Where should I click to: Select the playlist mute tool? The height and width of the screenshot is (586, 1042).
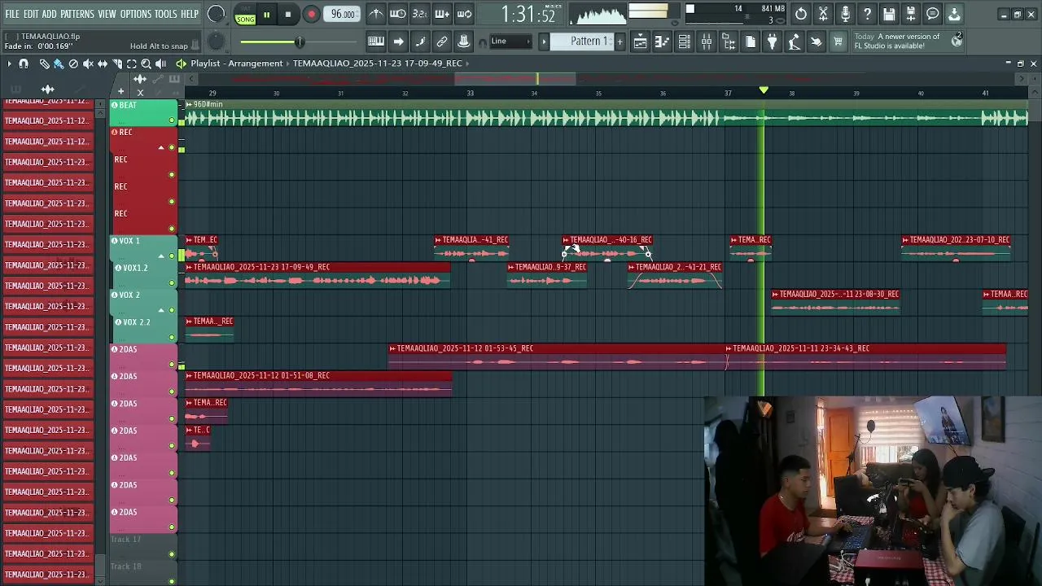pos(88,63)
